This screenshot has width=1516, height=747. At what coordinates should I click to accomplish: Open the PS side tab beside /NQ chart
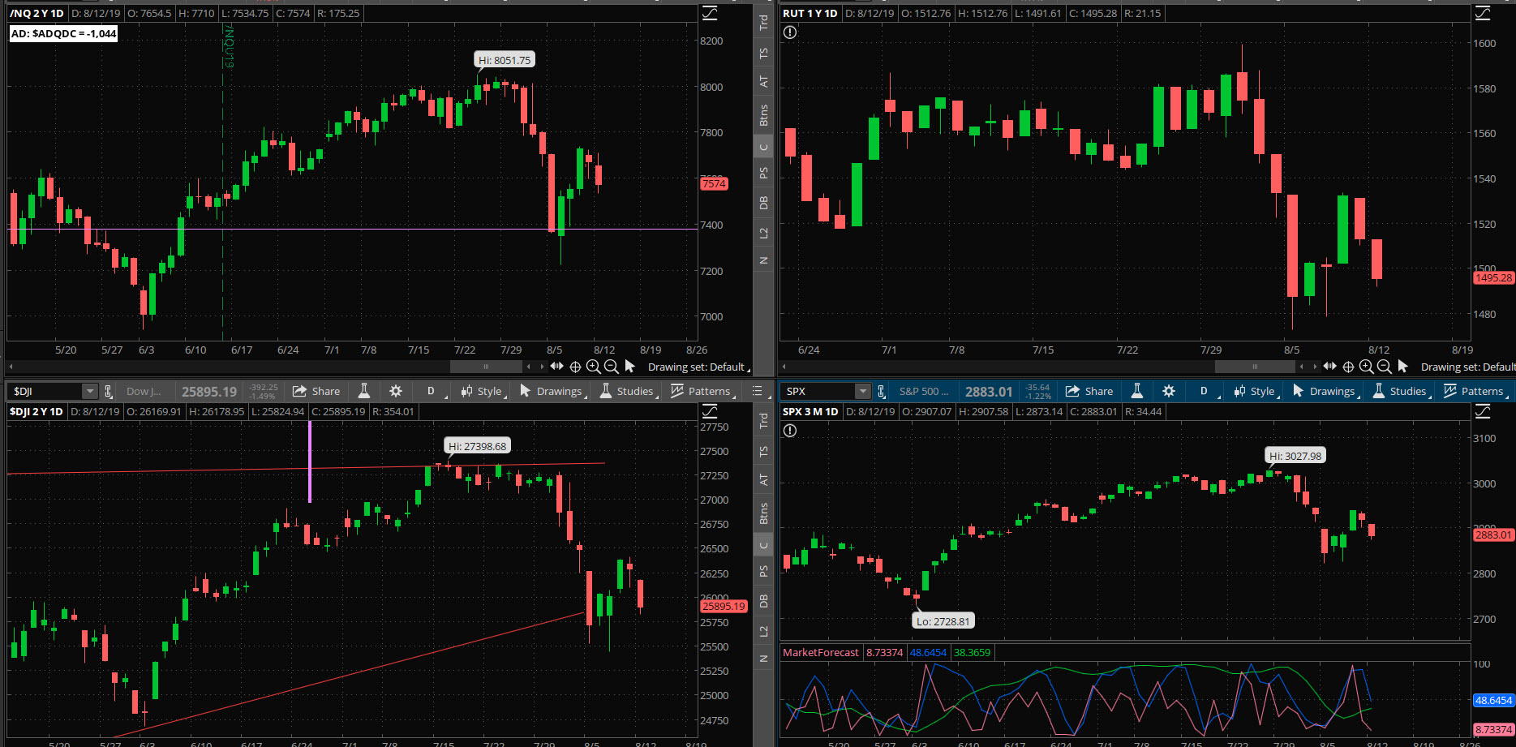(x=763, y=173)
